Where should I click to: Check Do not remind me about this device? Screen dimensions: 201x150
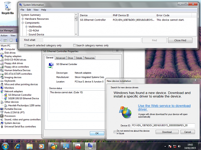[x=115, y=132]
